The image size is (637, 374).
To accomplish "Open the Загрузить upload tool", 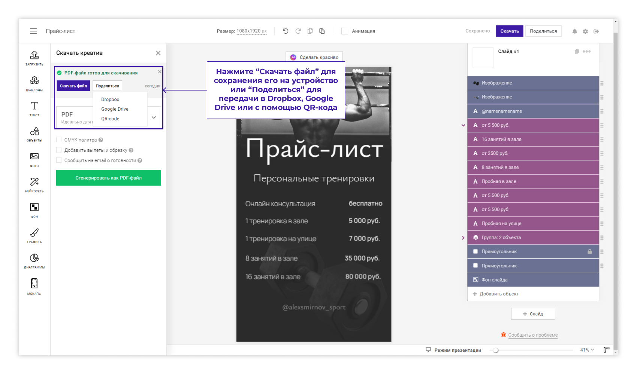I will (34, 58).
